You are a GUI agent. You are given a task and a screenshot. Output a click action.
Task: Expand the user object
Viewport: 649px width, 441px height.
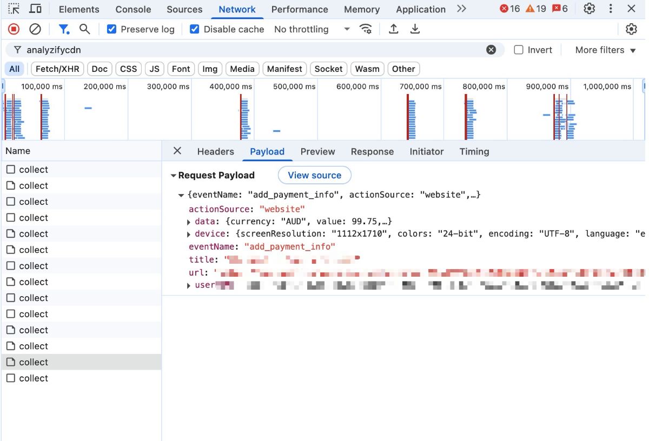[x=189, y=285]
